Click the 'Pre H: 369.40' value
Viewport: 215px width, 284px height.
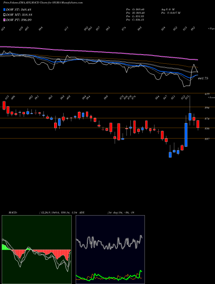135,13
